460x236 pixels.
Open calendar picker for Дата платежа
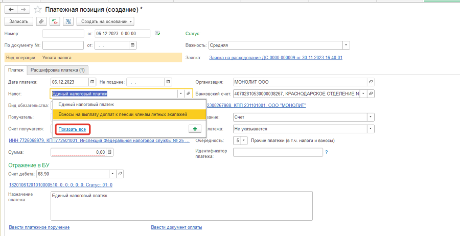[93, 82]
